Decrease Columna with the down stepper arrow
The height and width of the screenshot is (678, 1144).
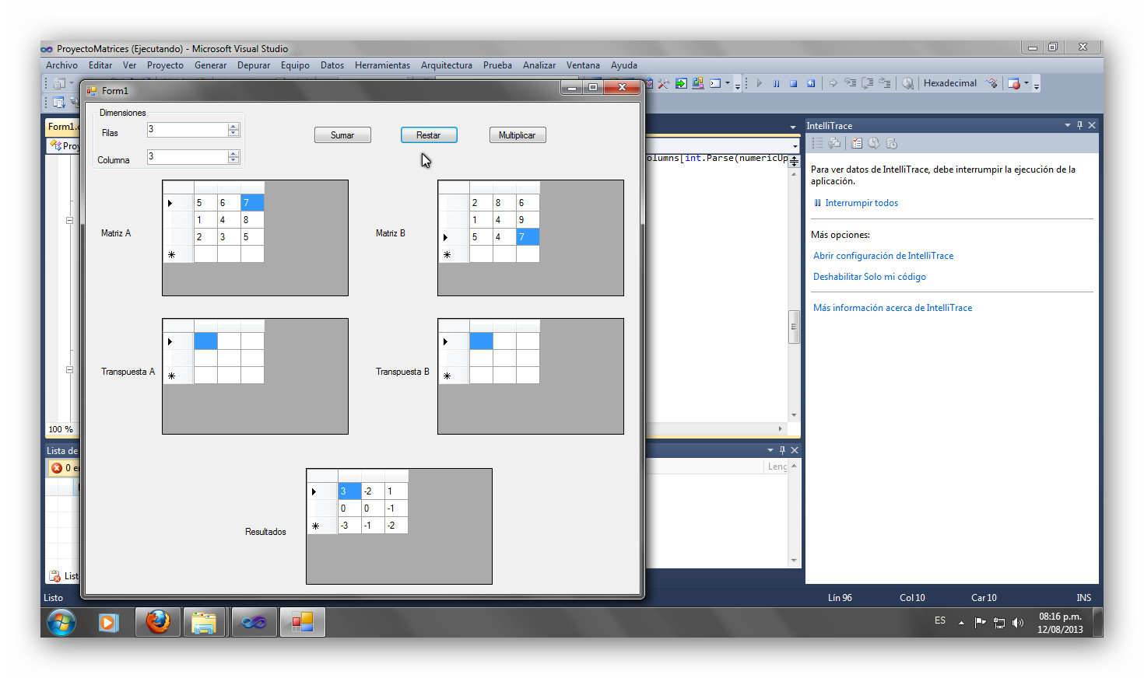click(233, 160)
